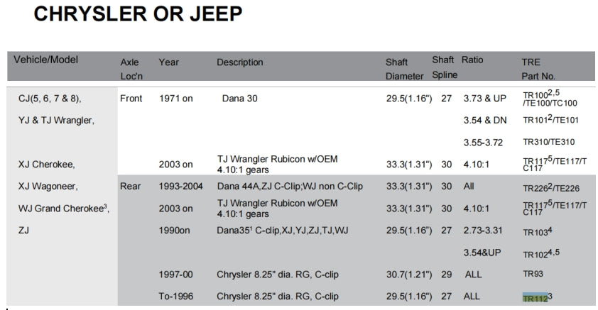Click the TR310/TE310 part number
Image resolution: width=598 pixels, height=310 pixels.
coord(548,142)
